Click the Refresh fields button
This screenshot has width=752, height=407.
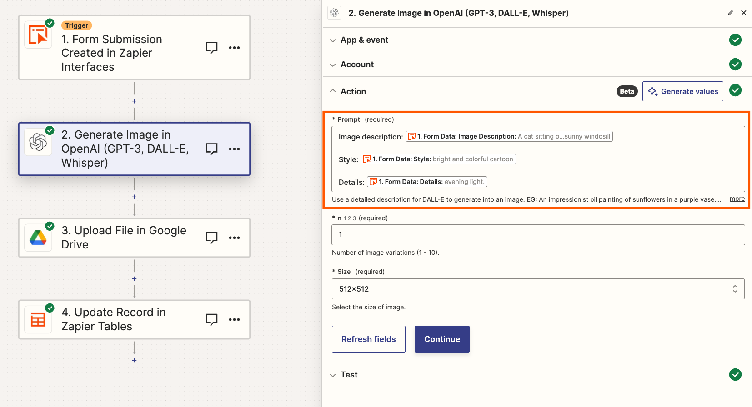pyautogui.click(x=368, y=339)
